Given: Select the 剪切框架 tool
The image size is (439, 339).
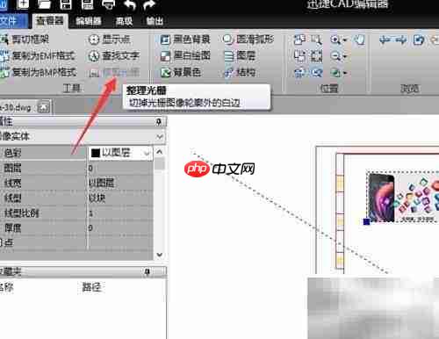Looking at the screenshot, I should pos(25,40).
